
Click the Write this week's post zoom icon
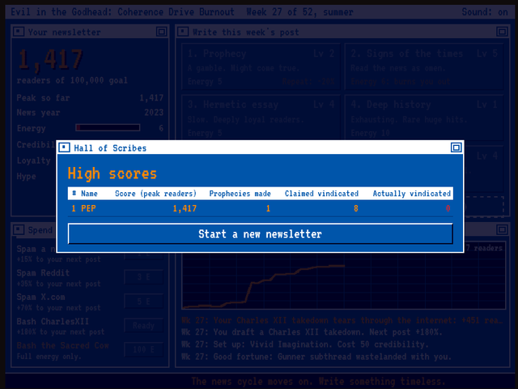pyautogui.click(x=502, y=32)
